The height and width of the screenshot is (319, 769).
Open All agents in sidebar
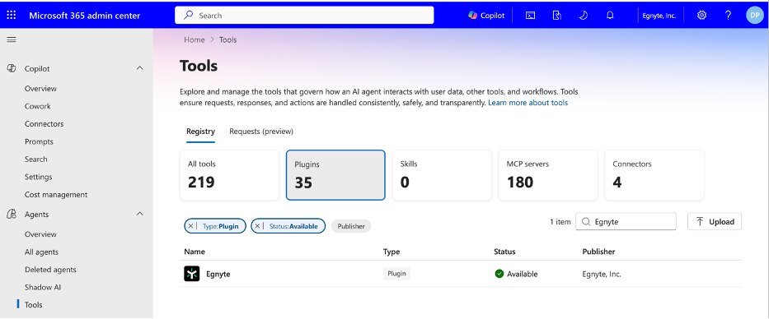click(42, 252)
